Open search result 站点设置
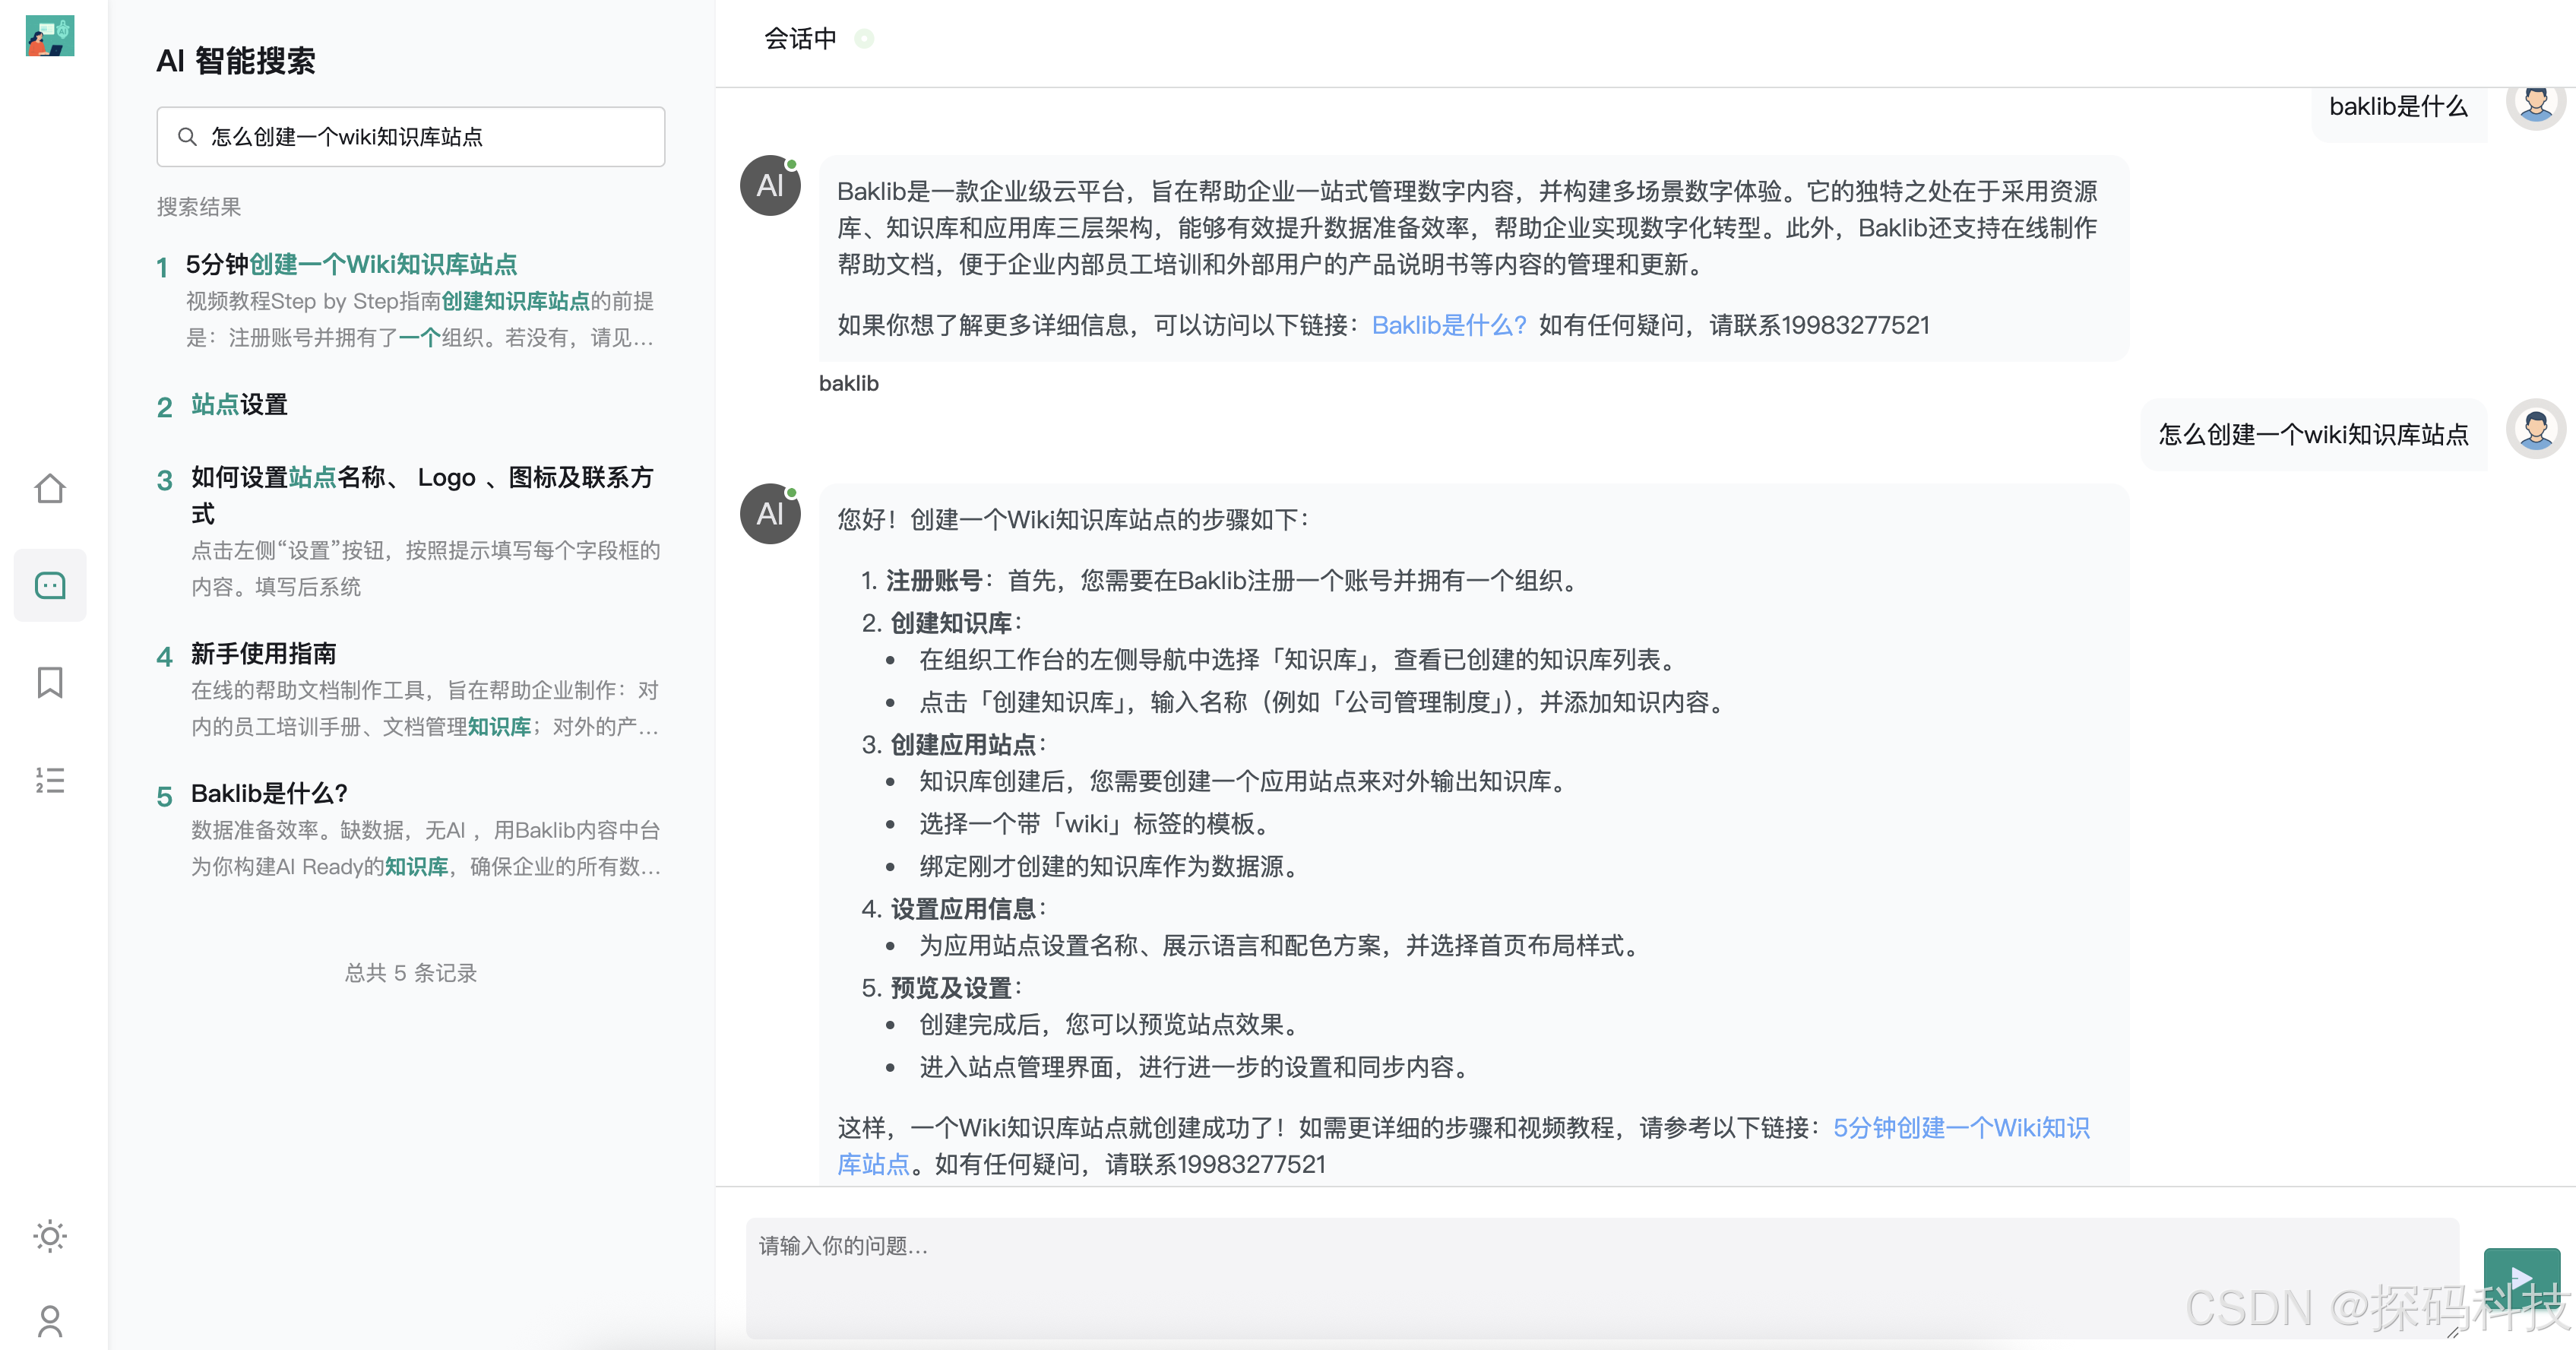The width and height of the screenshot is (2576, 1350). pyautogui.click(x=238, y=405)
